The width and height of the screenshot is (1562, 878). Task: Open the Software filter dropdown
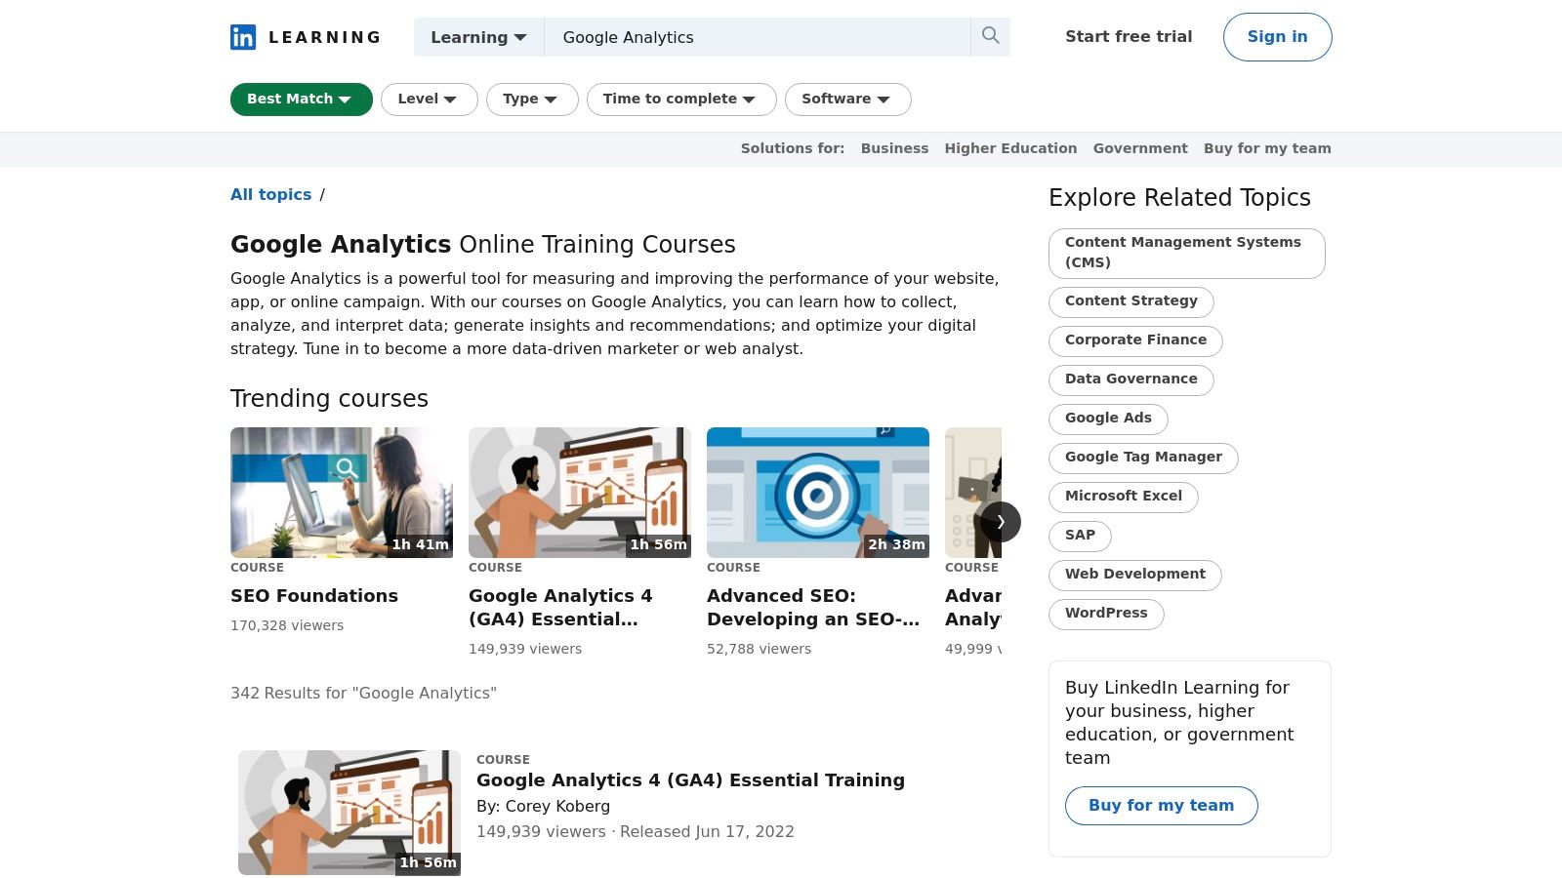pos(847,100)
